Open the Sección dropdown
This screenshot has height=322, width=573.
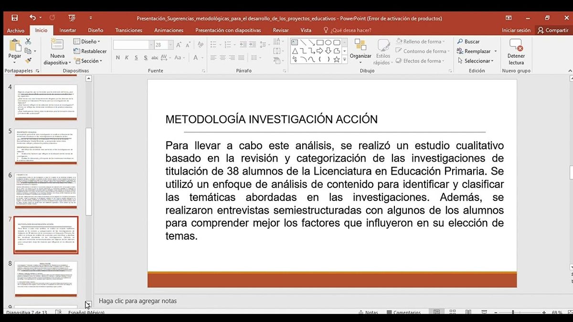point(88,61)
